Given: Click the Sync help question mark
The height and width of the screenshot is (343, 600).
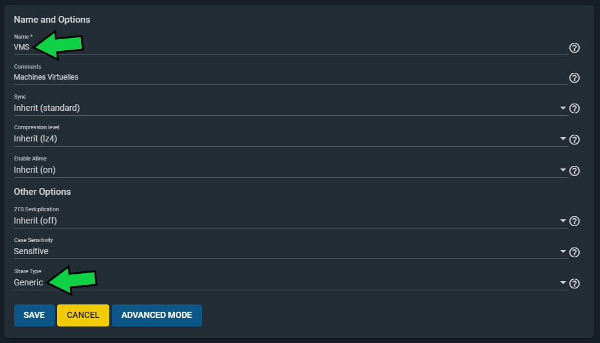Looking at the screenshot, I should (x=574, y=108).
